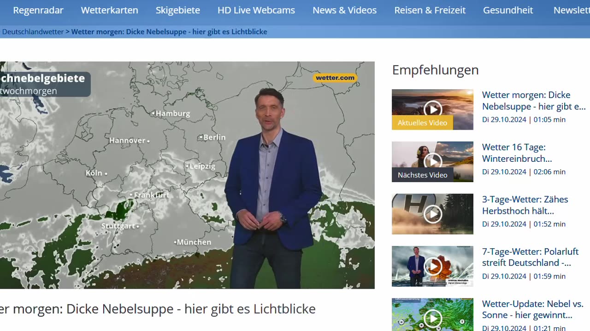
Task: Open News & Videos menu
Action: (x=345, y=10)
